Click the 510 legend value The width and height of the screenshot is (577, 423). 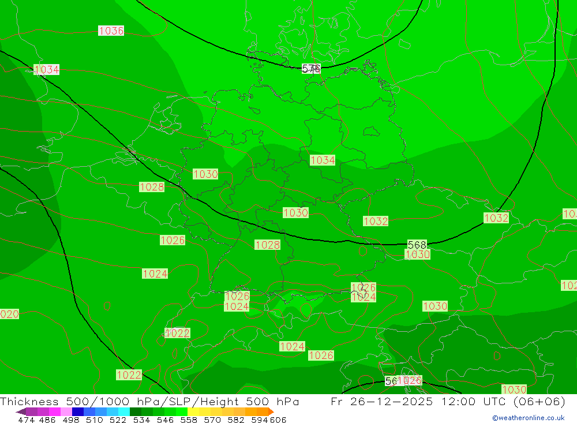[x=94, y=420]
